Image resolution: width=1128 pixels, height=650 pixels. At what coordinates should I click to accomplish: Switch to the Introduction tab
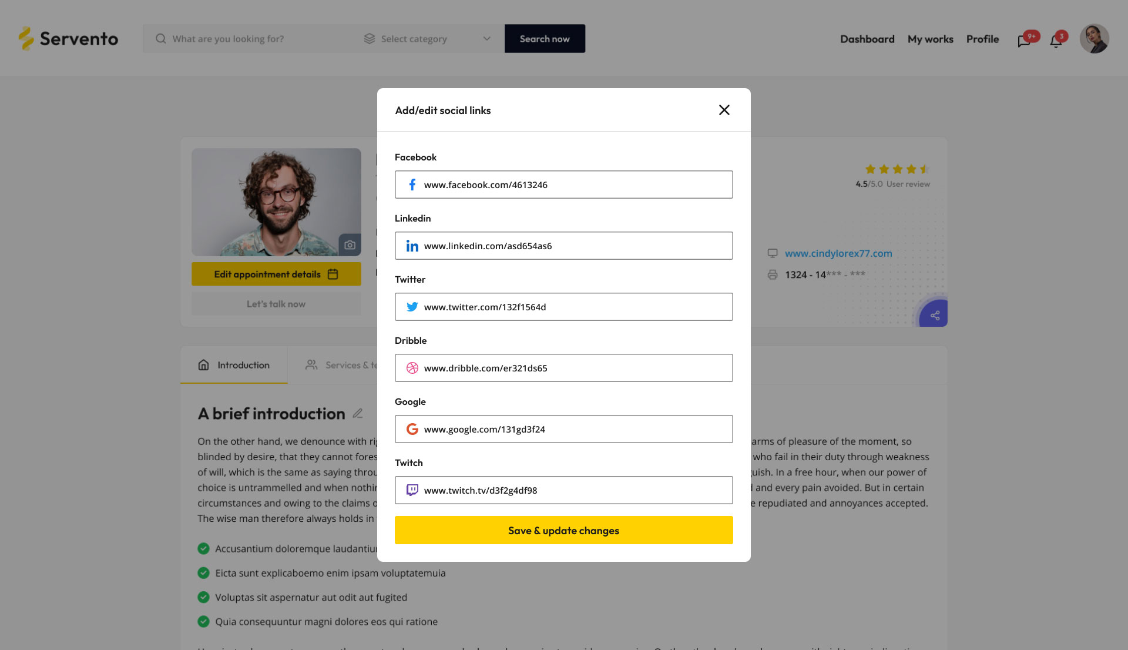[234, 365]
